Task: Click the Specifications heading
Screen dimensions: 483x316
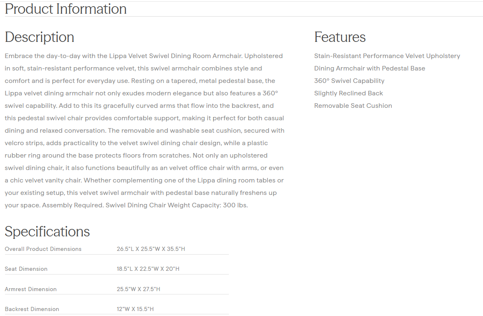Action: pos(47,231)
